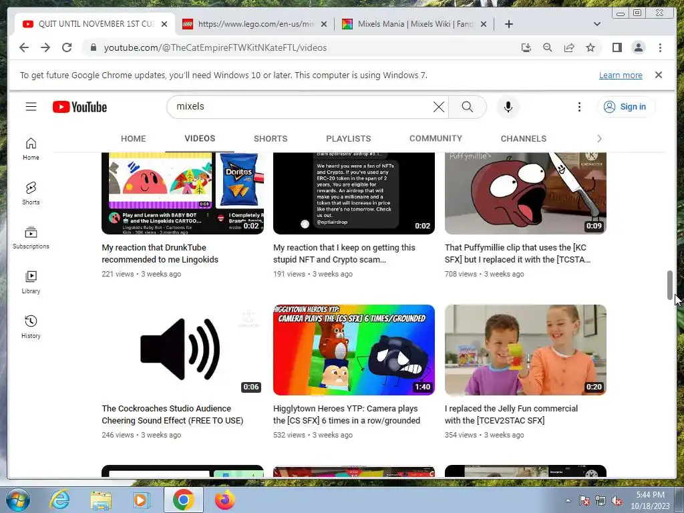The width and height of the screenshot is (684, 513).
Task: Open Chrome profile avatar
Action: (x=638, y=47)
